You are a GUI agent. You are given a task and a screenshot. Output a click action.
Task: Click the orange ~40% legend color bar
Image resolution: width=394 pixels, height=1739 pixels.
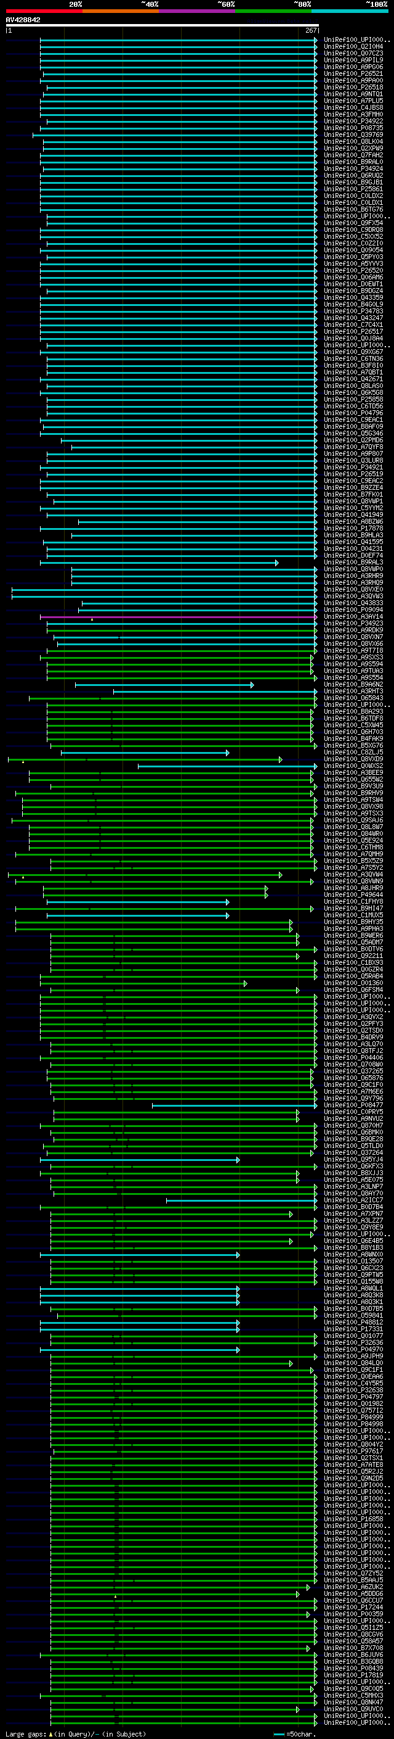pyautogui.click(x=121, y=11)
